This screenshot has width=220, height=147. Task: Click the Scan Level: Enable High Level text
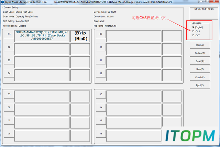(x=18, y=12)
